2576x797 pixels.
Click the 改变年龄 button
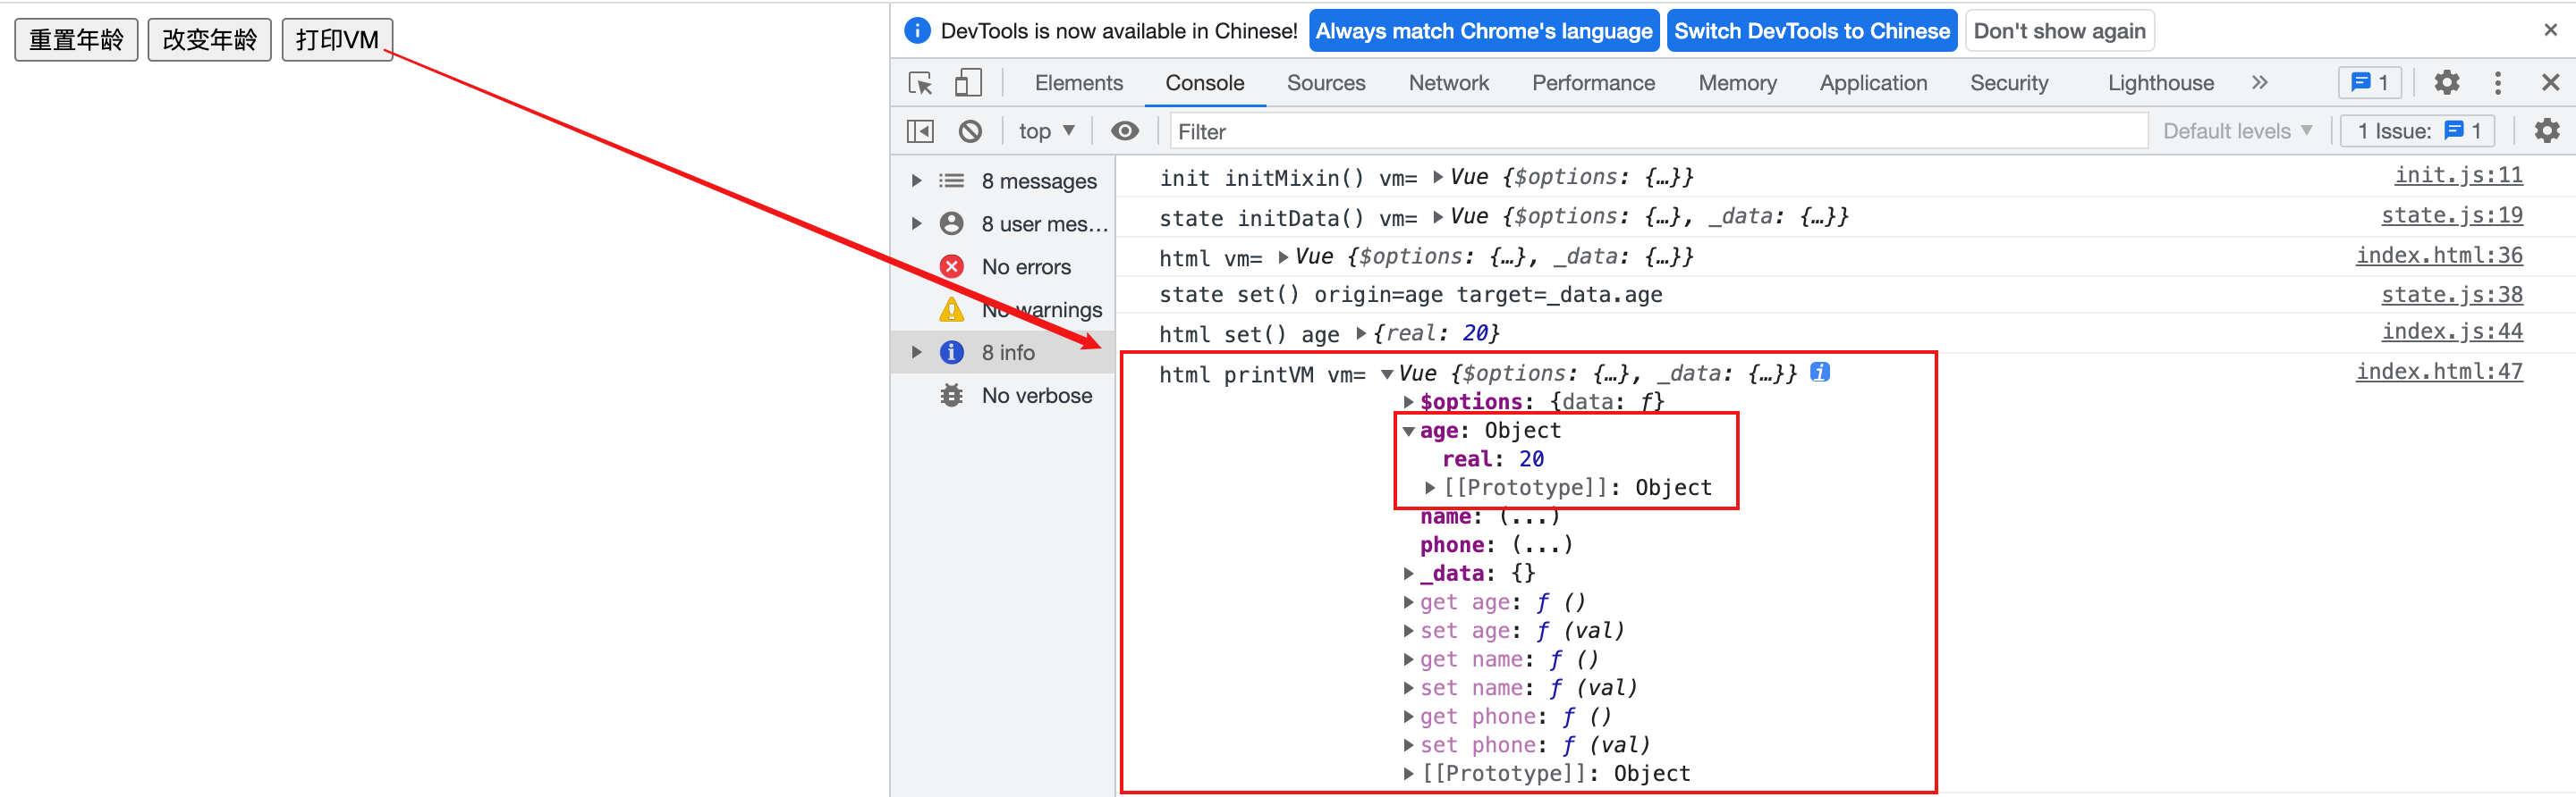[210, 40]
